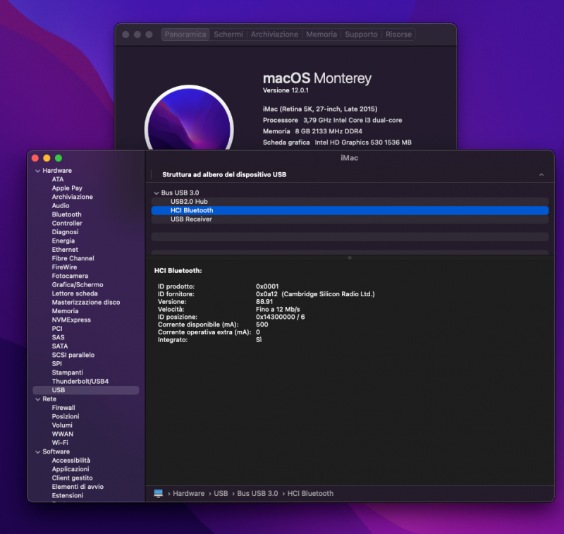
Task: Select USB2.0 Hub in device tree
Action: (188, 202)
